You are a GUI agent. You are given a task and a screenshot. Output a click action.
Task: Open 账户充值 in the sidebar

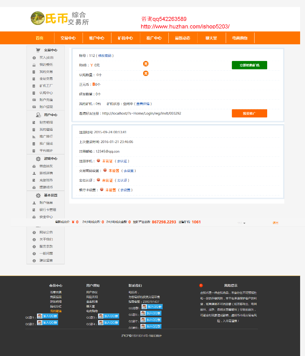[46, 100]
